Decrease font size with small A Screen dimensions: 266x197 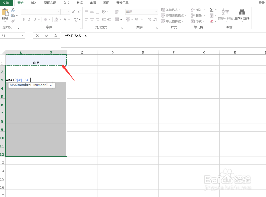click(x=79, y=12)
